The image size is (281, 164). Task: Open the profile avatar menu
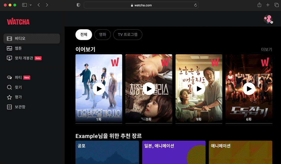pos(268,19)
